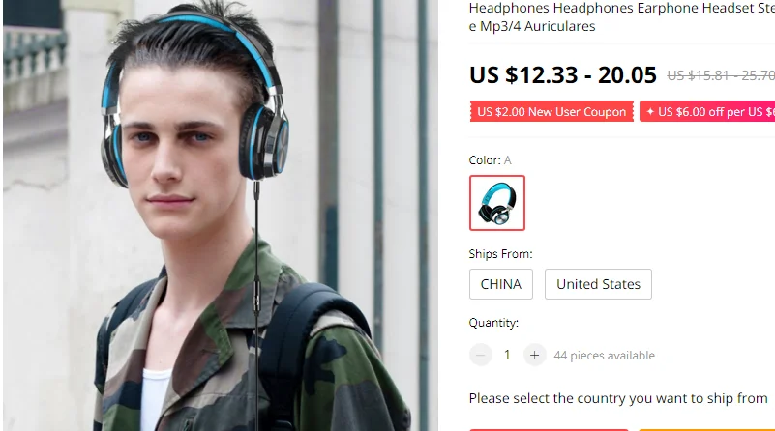Click the 'Color: A' label
Image resolution: width=775 pixels, height=431 pixels.
coord(490,160)
